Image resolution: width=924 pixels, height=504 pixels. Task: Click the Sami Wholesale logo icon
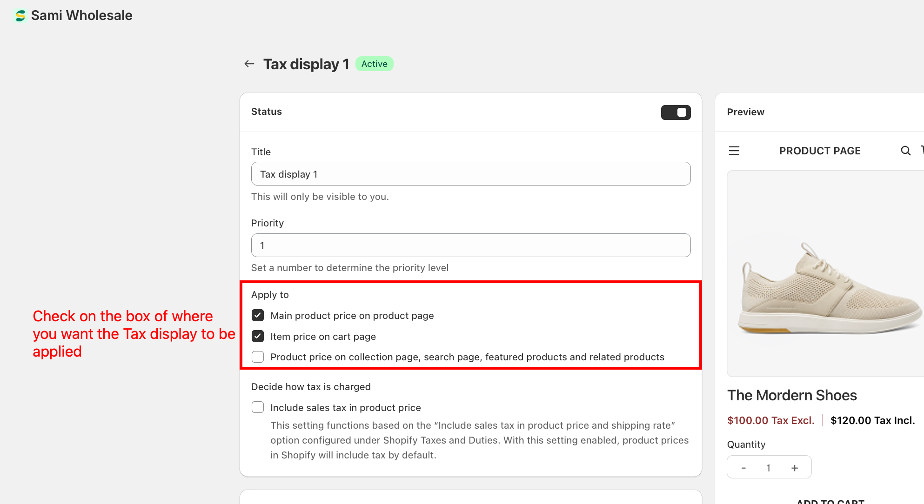(x=20, y=16)
